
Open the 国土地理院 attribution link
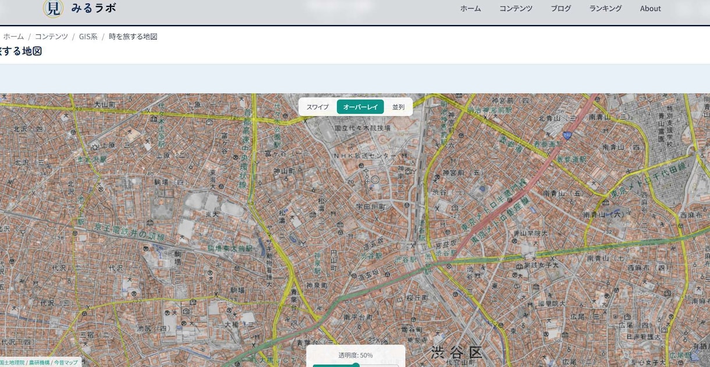[12, 362]
